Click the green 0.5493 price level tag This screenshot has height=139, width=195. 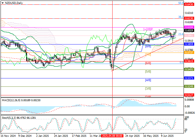[189, 70]
